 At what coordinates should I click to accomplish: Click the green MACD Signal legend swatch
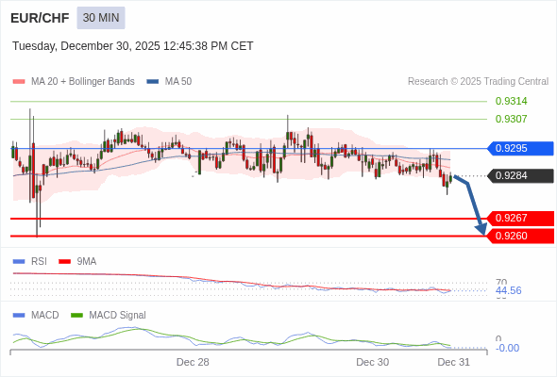(76, 316)
